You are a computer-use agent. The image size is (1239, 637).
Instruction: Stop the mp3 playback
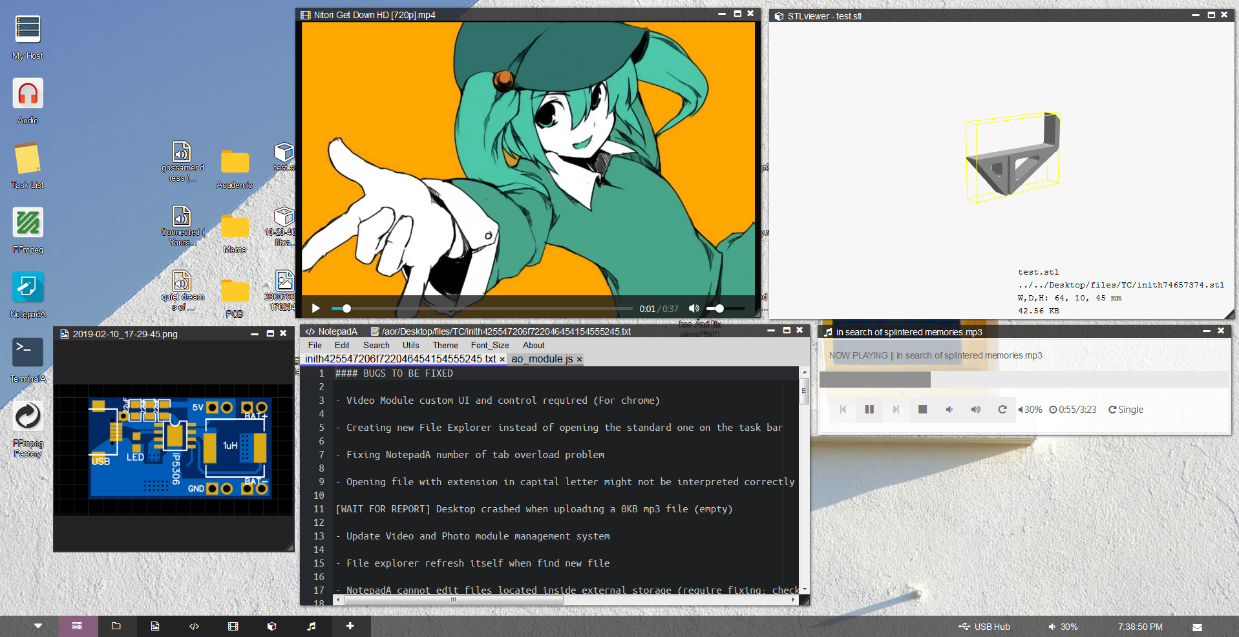click(923, 410)
